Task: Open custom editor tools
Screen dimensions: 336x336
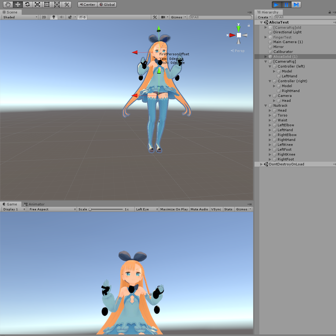Action: [67, 5]
